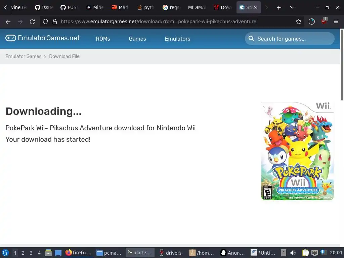Click the 20:01 clock
The image size is (344, 258).
pos(336,253)
